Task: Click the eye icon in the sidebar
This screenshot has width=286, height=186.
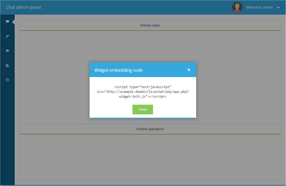Action: point(7,51)
